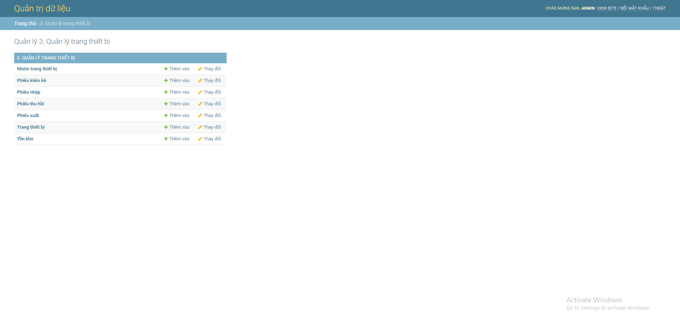
Task: Open ĐỔI MẬT KHẨU to change password
Action: coord(634,8)
